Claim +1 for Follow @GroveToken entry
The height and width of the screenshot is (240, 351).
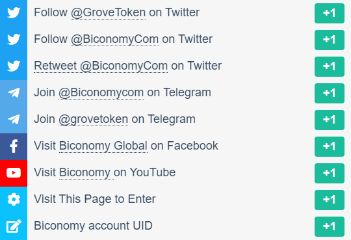pos(330,13)
